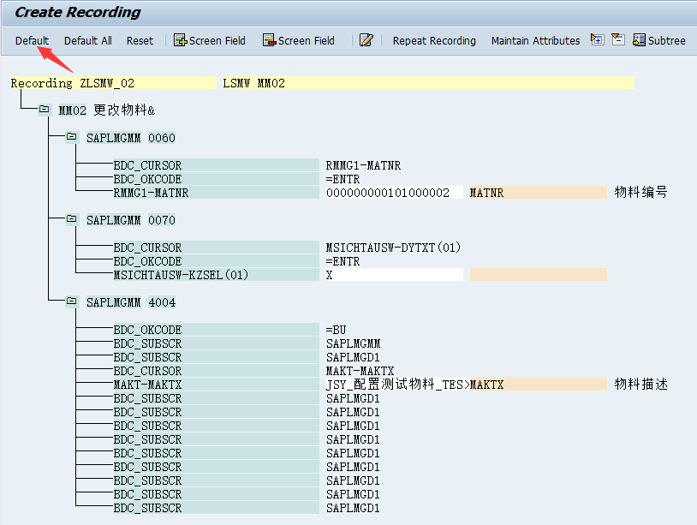Click Repeat Recording in the toolbar
Screen dimensions: 697x525
pos(433,40)
